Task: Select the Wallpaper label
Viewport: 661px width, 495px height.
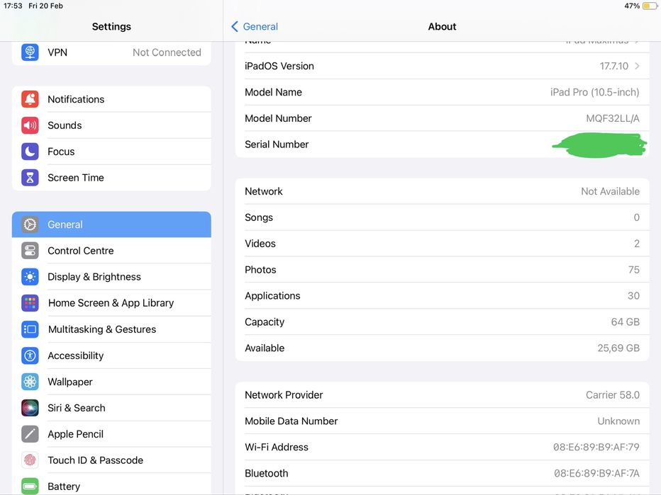Action: coord(70,382)
